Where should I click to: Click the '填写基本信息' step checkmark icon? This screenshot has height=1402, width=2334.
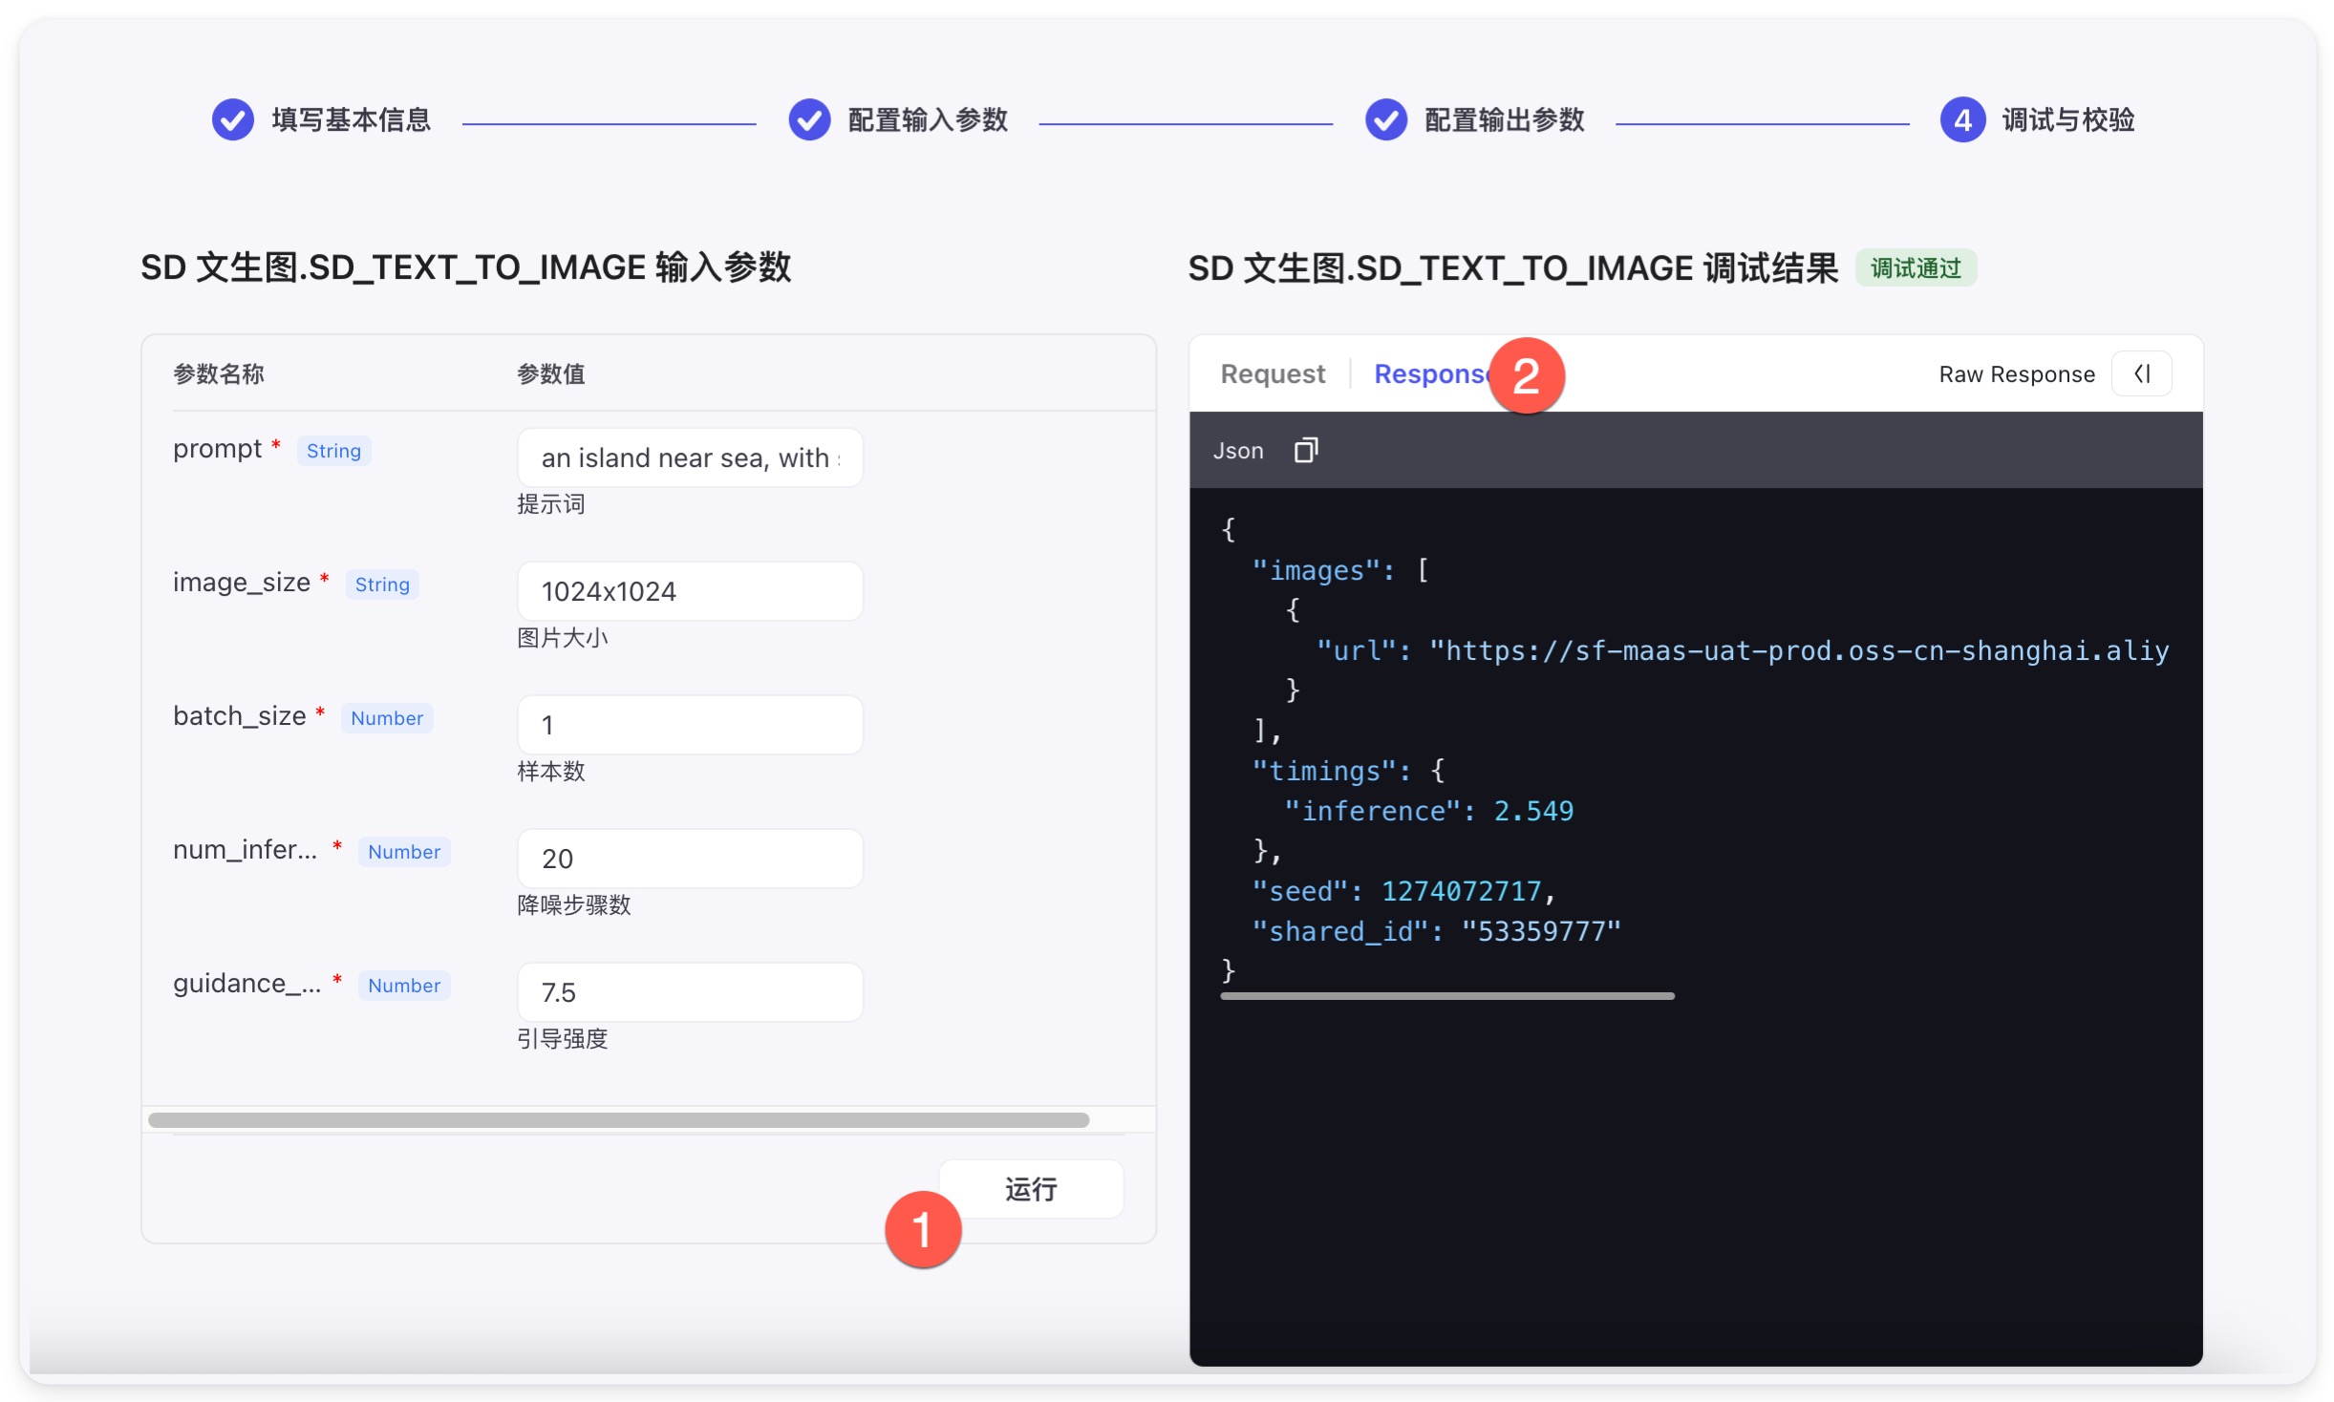coord(232,120)
